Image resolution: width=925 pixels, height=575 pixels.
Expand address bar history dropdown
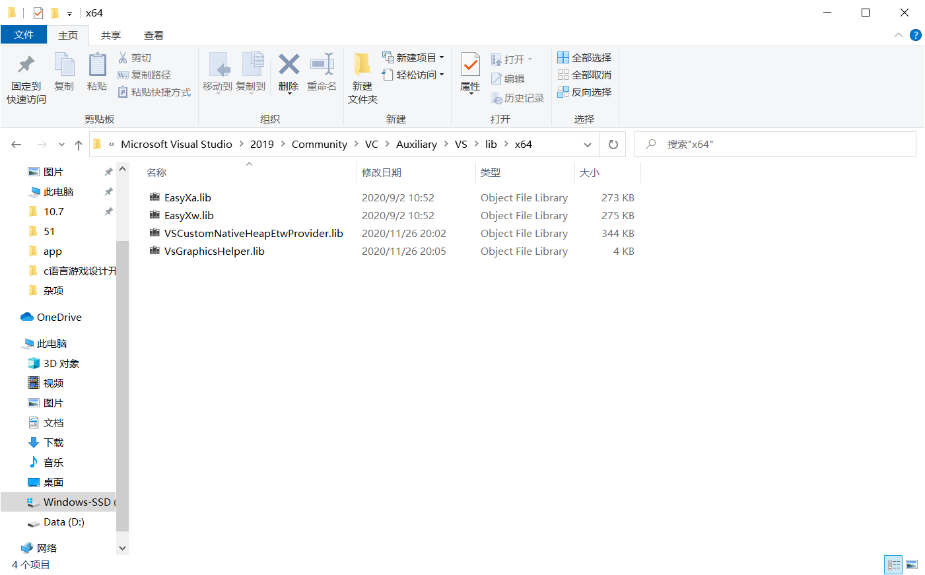tap(588, 145)
